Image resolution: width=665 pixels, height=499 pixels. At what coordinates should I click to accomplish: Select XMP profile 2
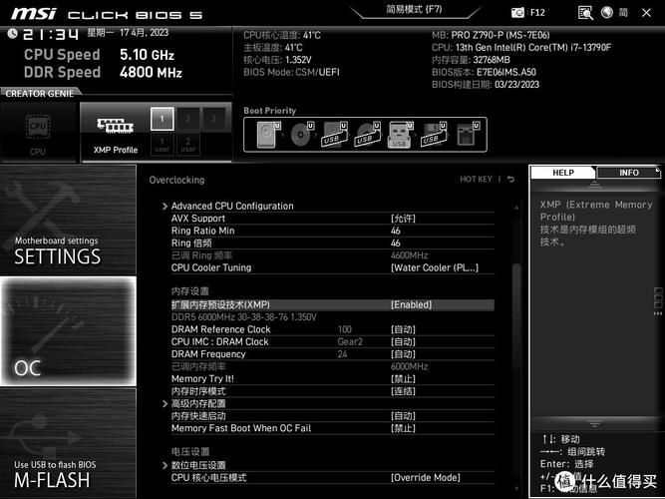coord(187,119)
